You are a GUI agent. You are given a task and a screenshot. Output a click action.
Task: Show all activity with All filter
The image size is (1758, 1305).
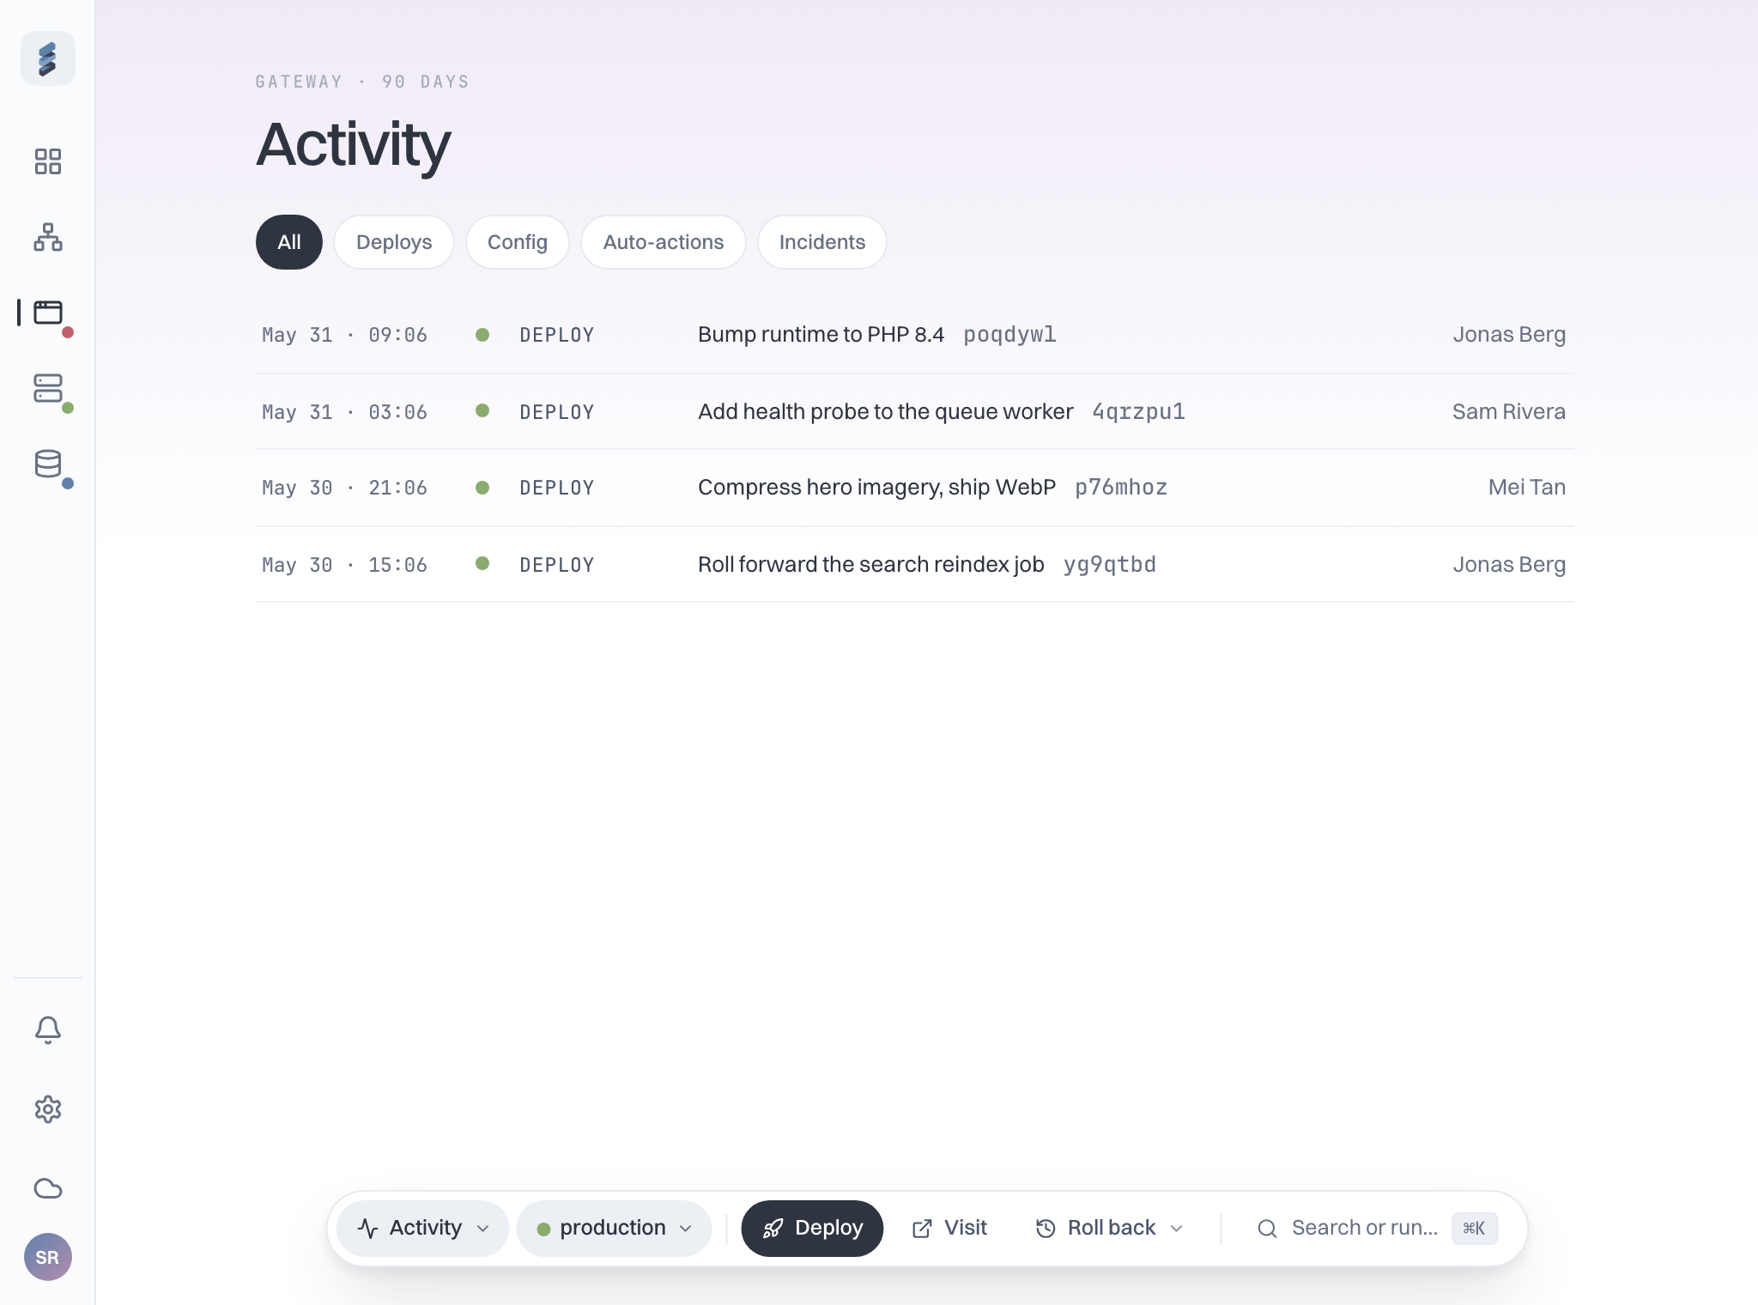[x=289, y=242]
